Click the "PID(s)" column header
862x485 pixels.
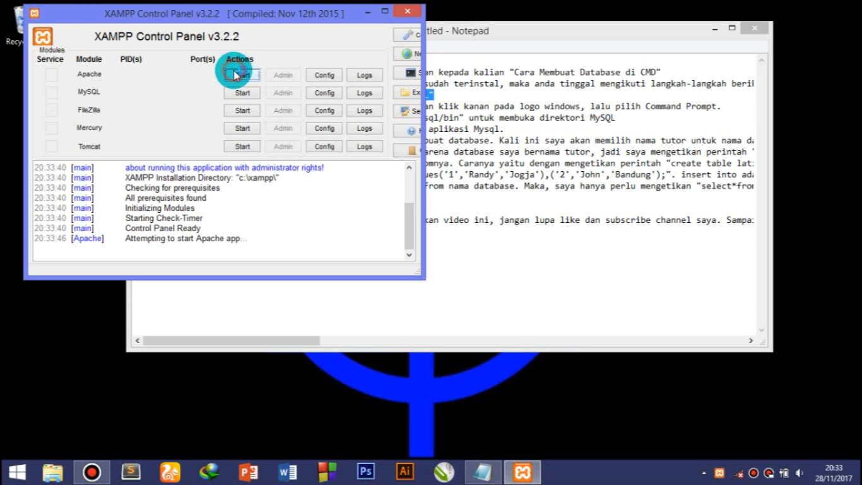(x=131, y=59)
